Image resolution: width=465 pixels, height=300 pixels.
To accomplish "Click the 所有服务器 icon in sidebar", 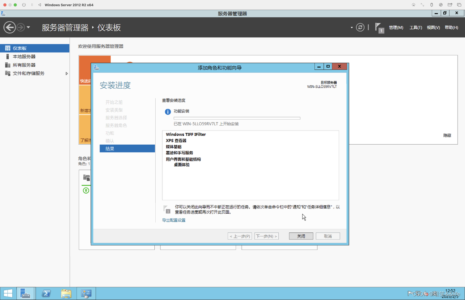I will point(8,65).
